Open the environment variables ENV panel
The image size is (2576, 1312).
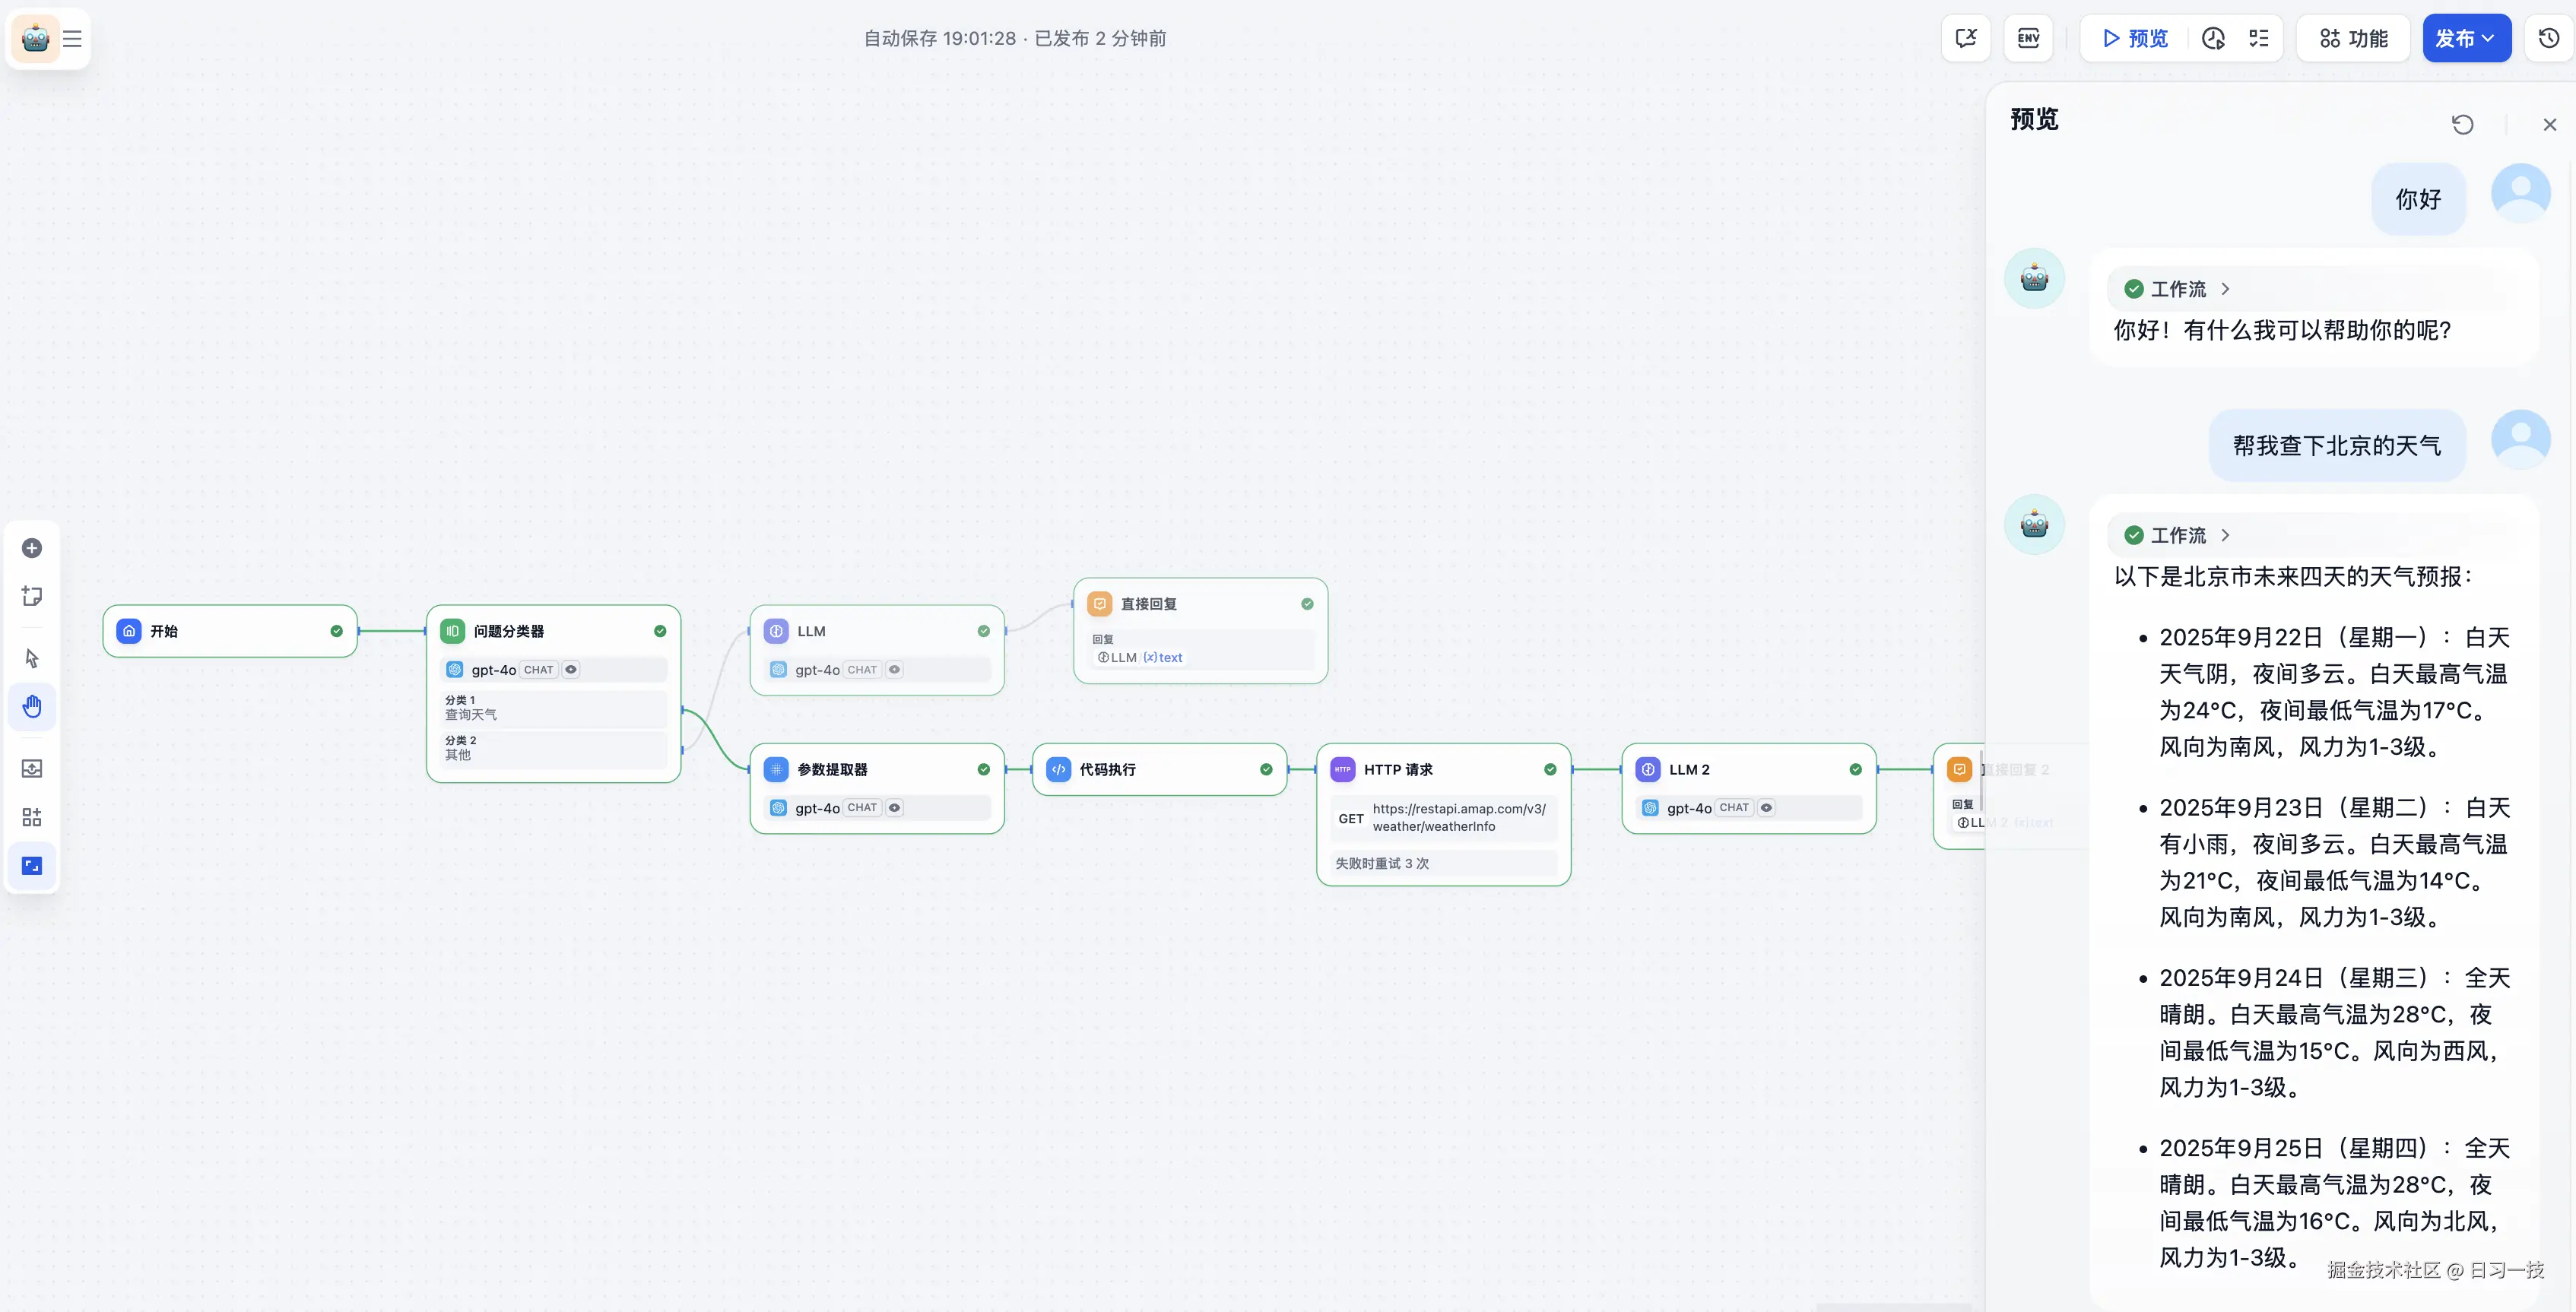point(2028,38)
